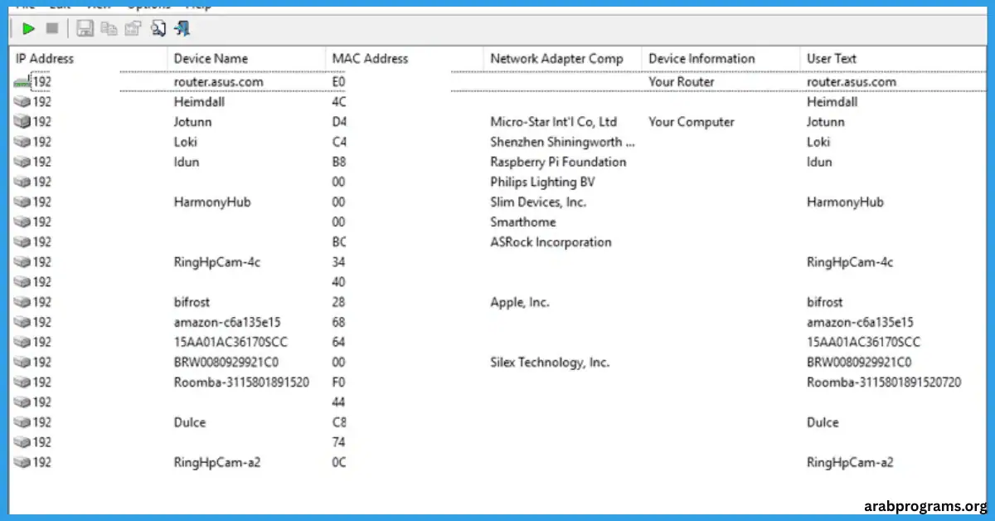
Task: Click the device icon in RingHpCam-4c row
Action: coord(22,262)
